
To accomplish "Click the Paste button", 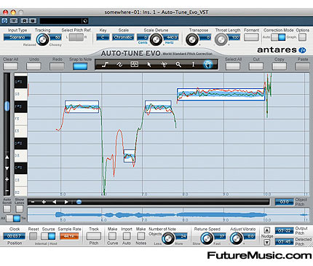I will (x=302, y=66).
